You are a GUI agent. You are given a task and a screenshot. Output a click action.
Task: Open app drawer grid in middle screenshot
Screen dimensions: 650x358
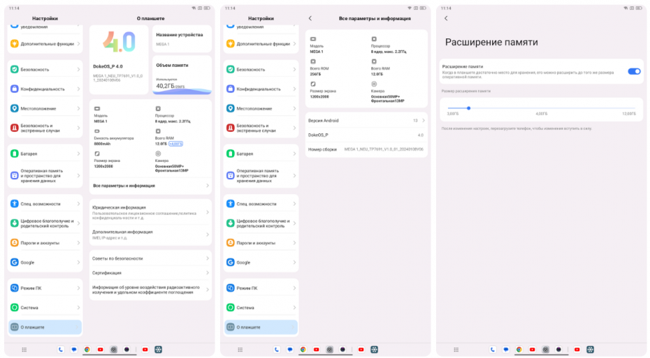[240, 350]
